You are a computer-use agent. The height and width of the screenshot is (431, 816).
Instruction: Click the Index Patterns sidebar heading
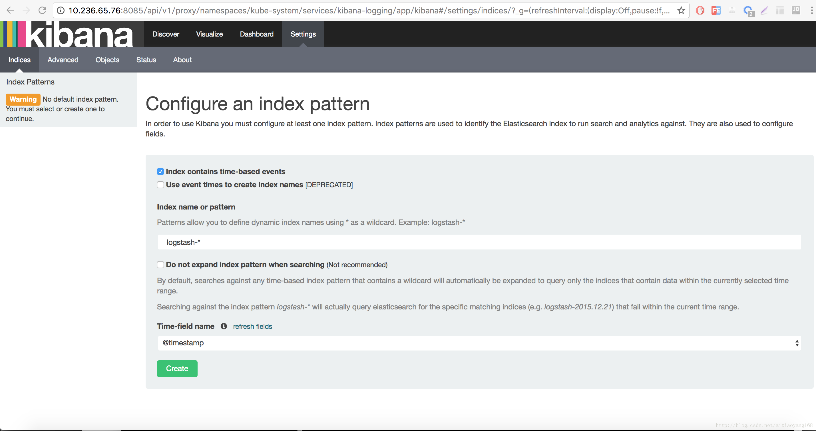pyautogui.click(x=31, y=82)
